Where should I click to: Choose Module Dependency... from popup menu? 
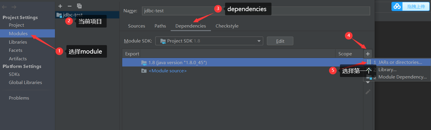[397, 77]
